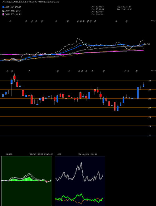The height and width of the screenshot is (206, 156).
Task: Click the 29 price axis label
Action: point(149,99)
